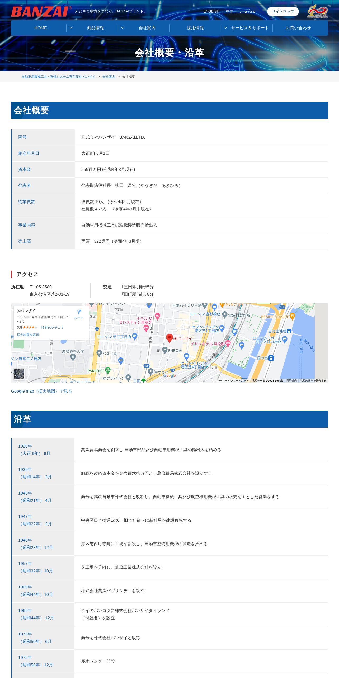
Task: Open the 利用規約 map terms link
Action: pos(291,380)
